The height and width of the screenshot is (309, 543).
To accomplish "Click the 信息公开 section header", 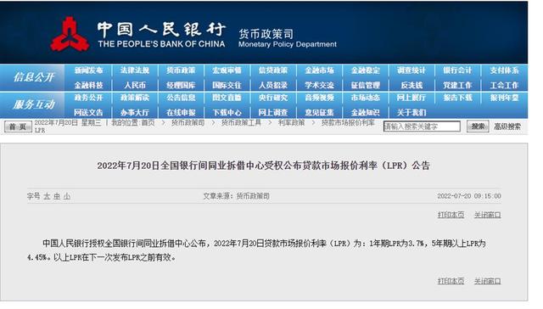I will [34, 77].
